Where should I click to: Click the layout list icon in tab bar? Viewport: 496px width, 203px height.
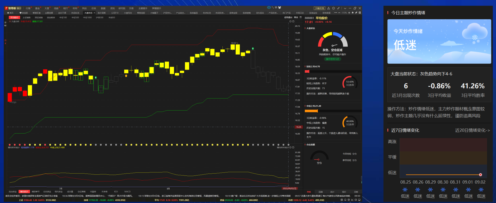pyautogui.click(x=360, y=13)
